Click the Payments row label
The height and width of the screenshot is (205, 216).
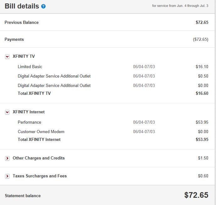pyautogui.click(x=14, y=39)
